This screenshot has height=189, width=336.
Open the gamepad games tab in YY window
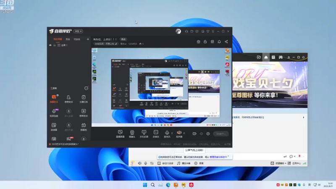point(281,58)
